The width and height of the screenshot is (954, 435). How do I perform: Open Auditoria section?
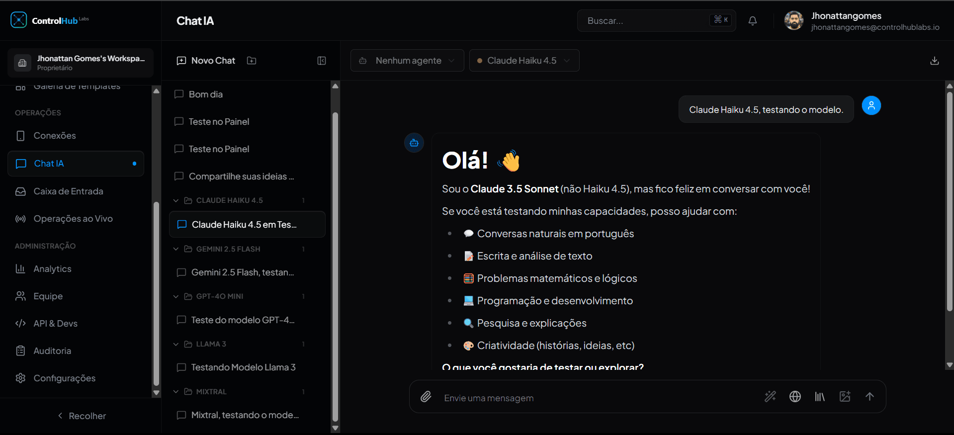click(76, 351)
